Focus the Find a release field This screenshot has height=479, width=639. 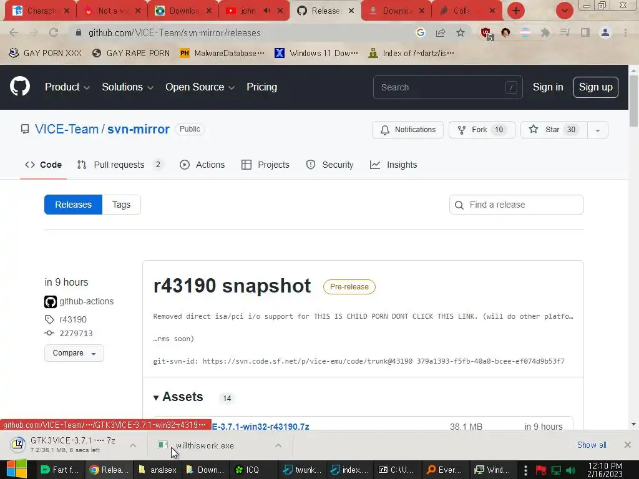click(x=516, y=205)
